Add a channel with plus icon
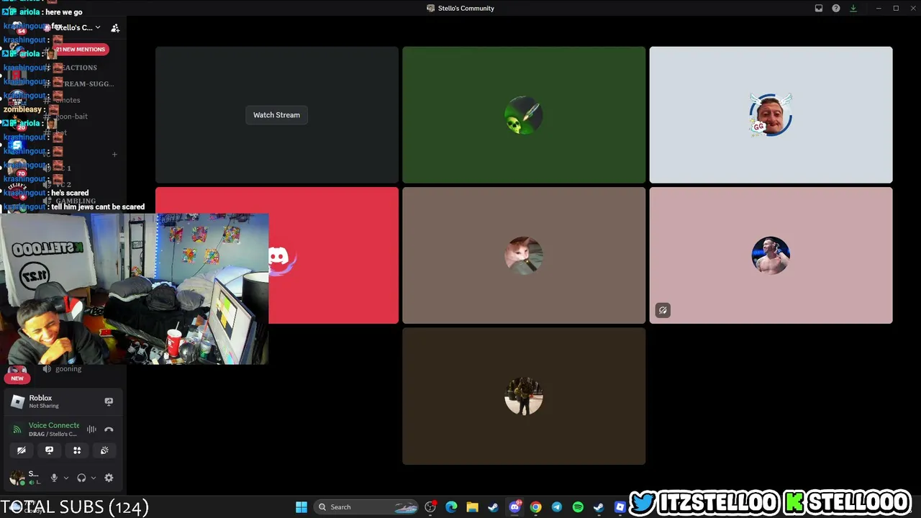Screen dimensions: 921x518 (x=114, y=154)
